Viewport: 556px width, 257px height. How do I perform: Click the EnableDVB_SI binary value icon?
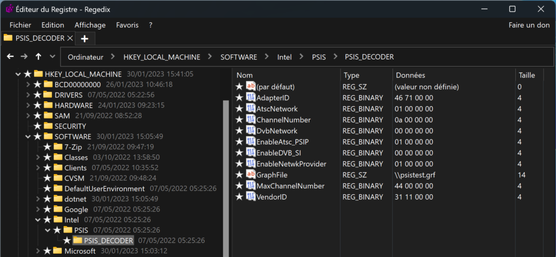click(x=250, y=153)
